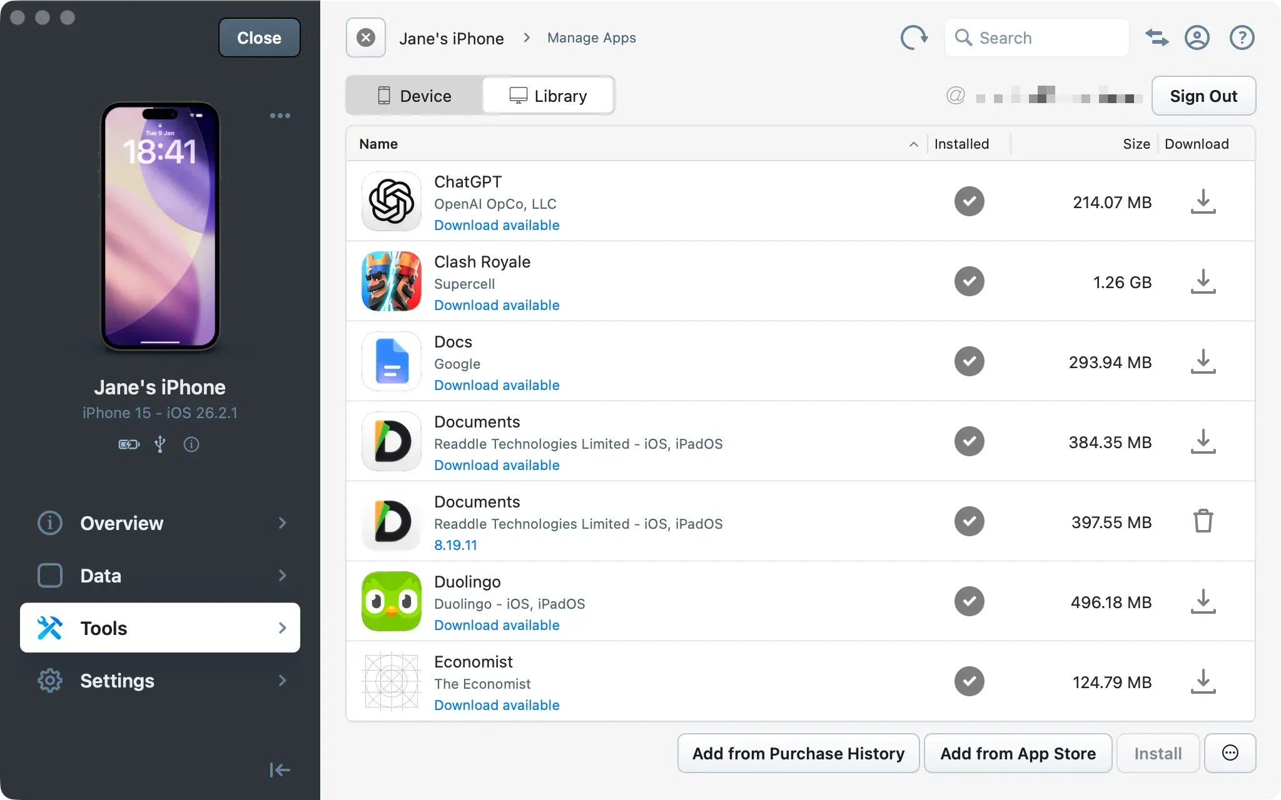The width and height of the screenshot is (1281, 800).
Task: Click the Supercell developer name
Action: coord(464,284)
